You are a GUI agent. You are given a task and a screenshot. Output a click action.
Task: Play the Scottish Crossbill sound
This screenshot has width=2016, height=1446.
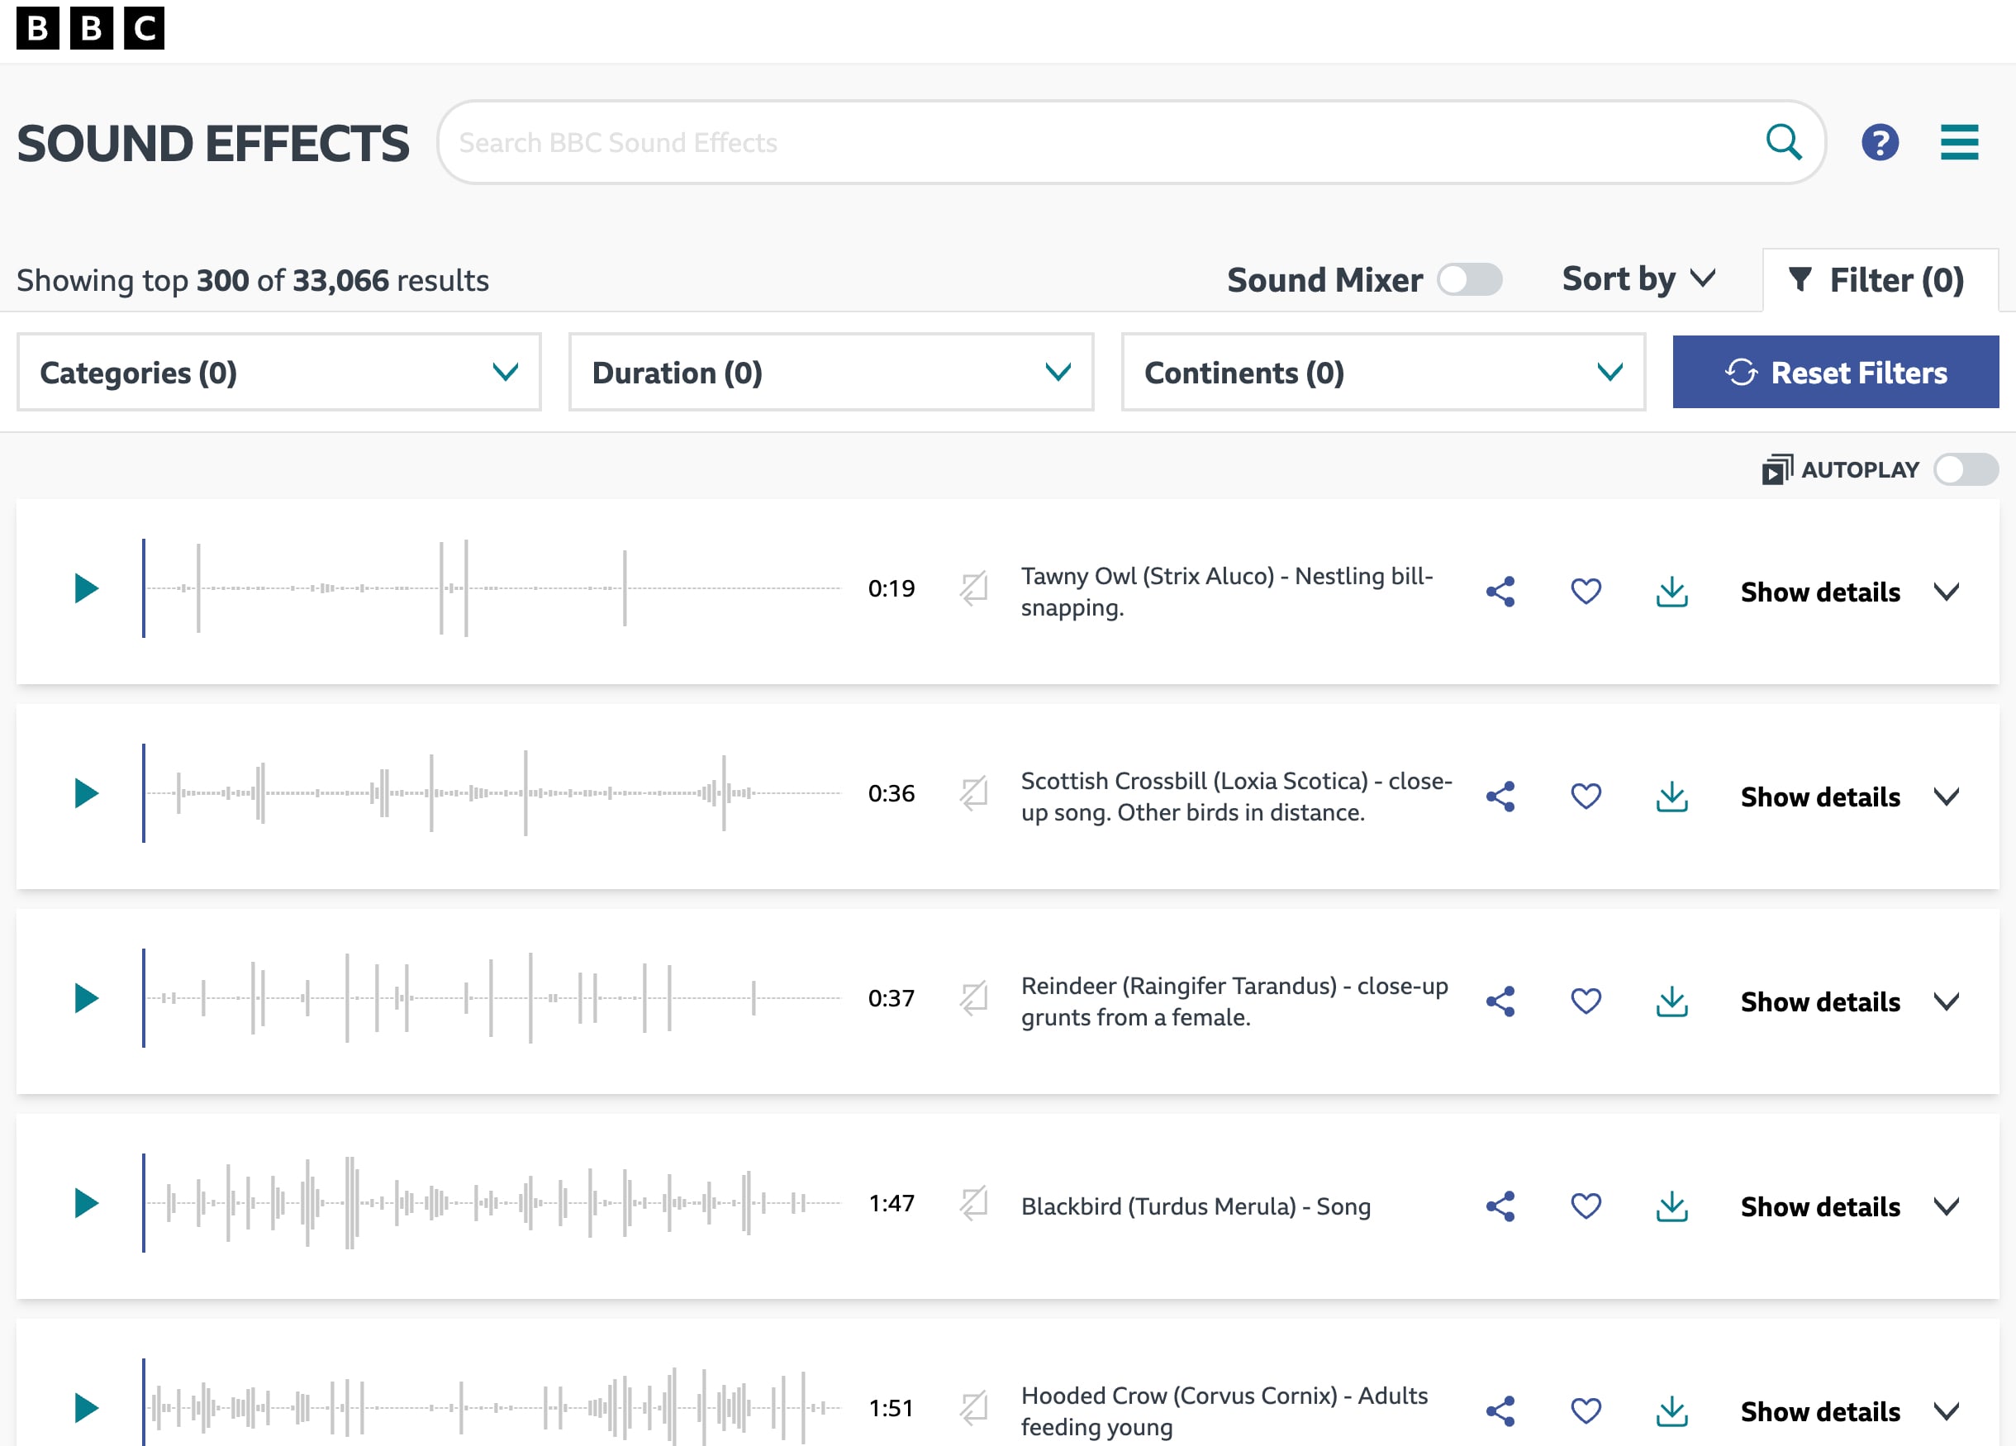click(x=86, y=792)
